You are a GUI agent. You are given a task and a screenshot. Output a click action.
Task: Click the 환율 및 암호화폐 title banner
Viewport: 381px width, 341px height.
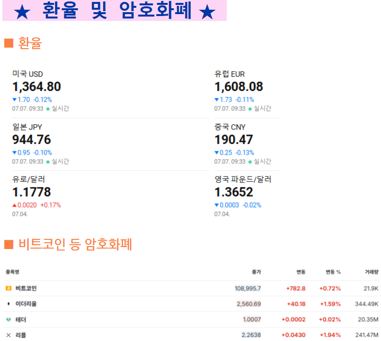pos(114,10)
